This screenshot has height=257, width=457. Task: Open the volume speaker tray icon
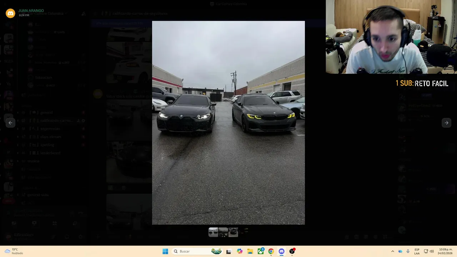click(432, 251)
